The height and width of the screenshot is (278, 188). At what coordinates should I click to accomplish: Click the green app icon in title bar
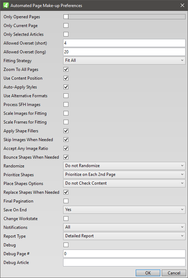pyautogui.click(x=6, y=6)
